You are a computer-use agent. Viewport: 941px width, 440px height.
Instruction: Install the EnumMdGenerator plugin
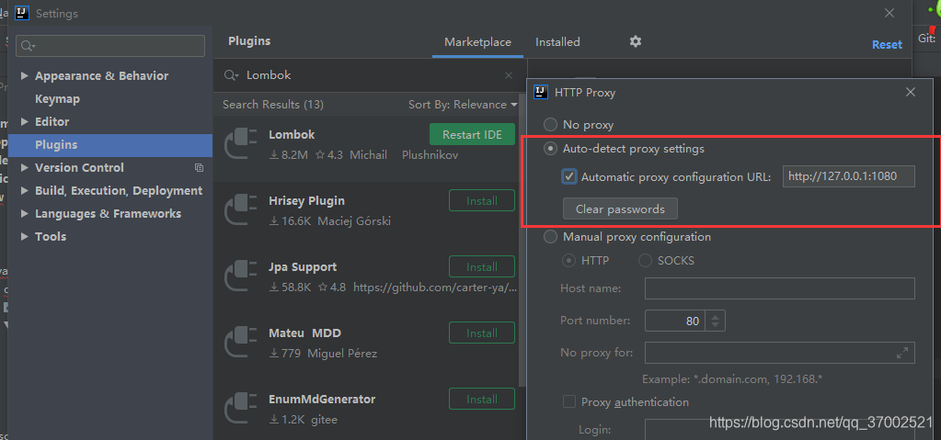click(x=482, y=399)
